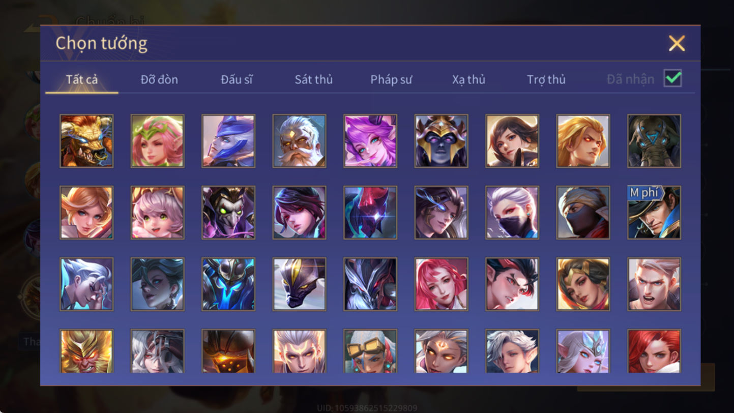Switch to 'Xạ thủ' tab

click(x=468, y=79)
